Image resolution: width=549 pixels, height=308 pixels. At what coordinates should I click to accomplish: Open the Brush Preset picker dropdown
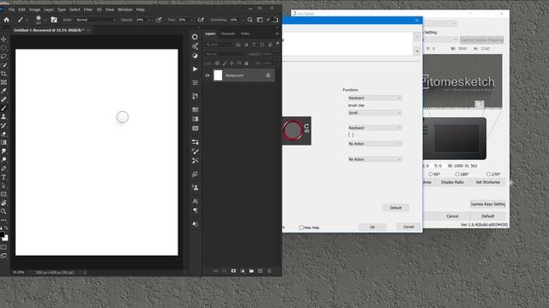click(45, 21)
